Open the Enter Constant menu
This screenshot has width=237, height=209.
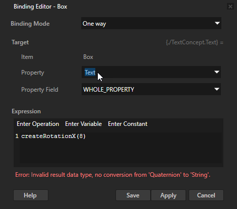point(128,124)
